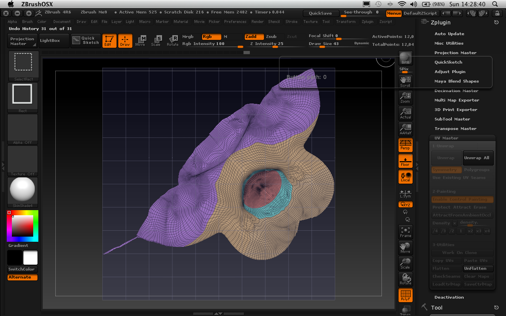Open the SelectRect brush picker
The width and height of the screenshot is (506, 316).
(23, 66)
